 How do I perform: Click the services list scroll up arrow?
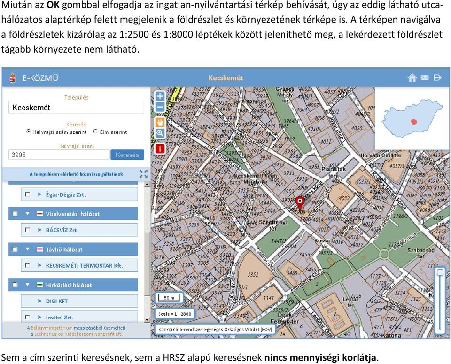pos(147,184)
